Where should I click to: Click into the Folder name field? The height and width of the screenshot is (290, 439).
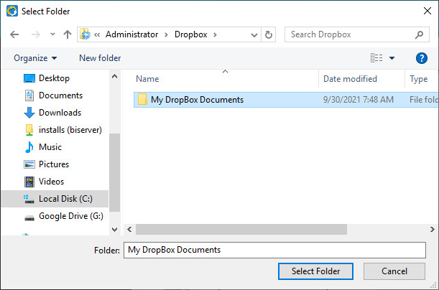point(274,250)
